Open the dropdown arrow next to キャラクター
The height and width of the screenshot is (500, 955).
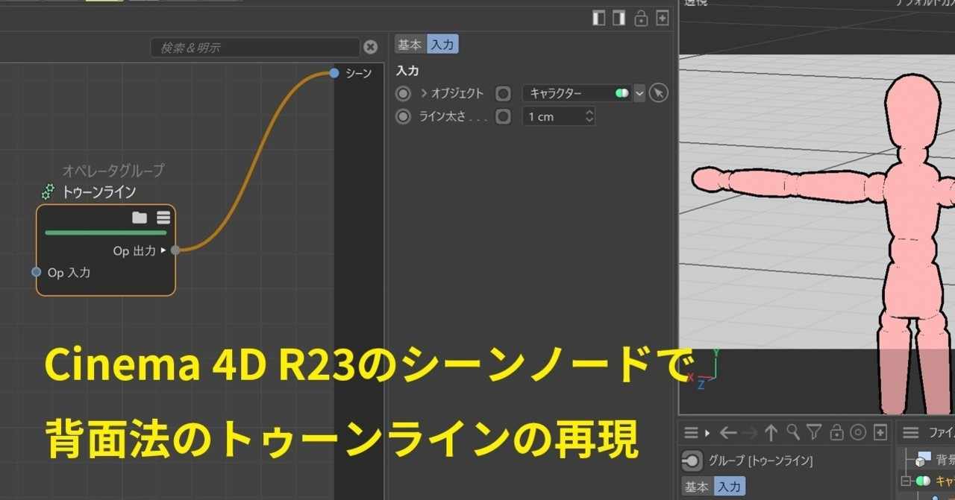pos(639,94)
